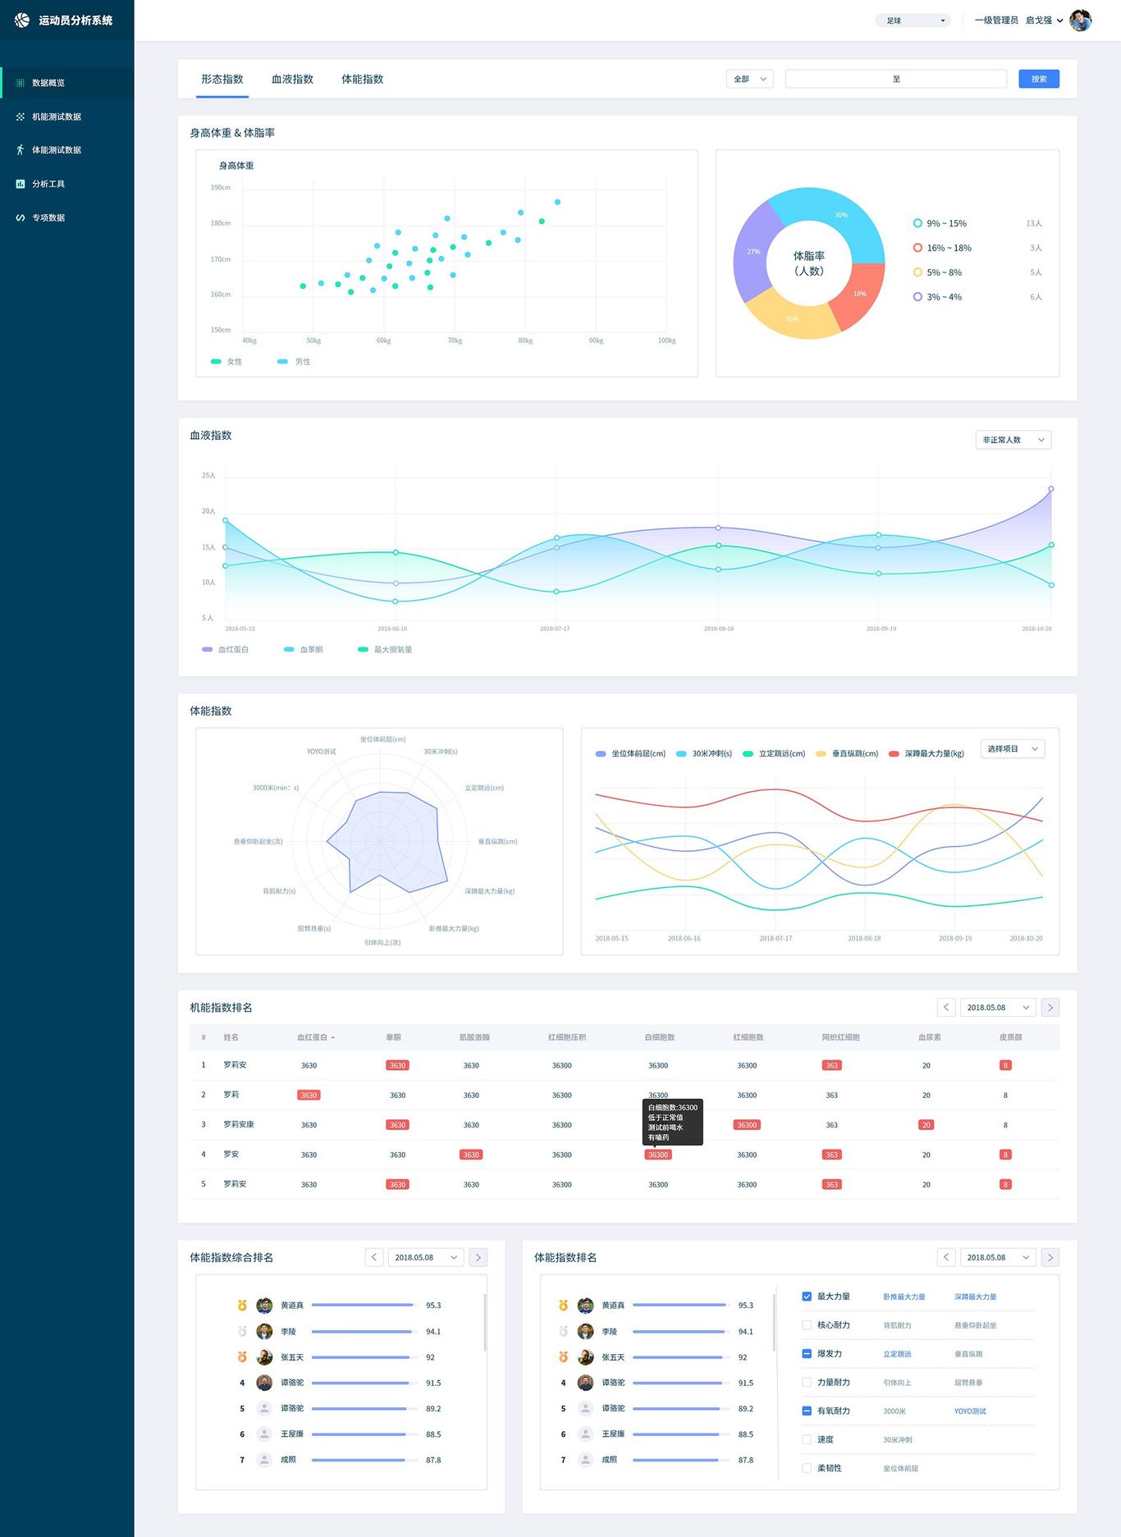Go to previous date in 机能指数排名
Screen dimensions: 1121x1537
point(946,1007)
